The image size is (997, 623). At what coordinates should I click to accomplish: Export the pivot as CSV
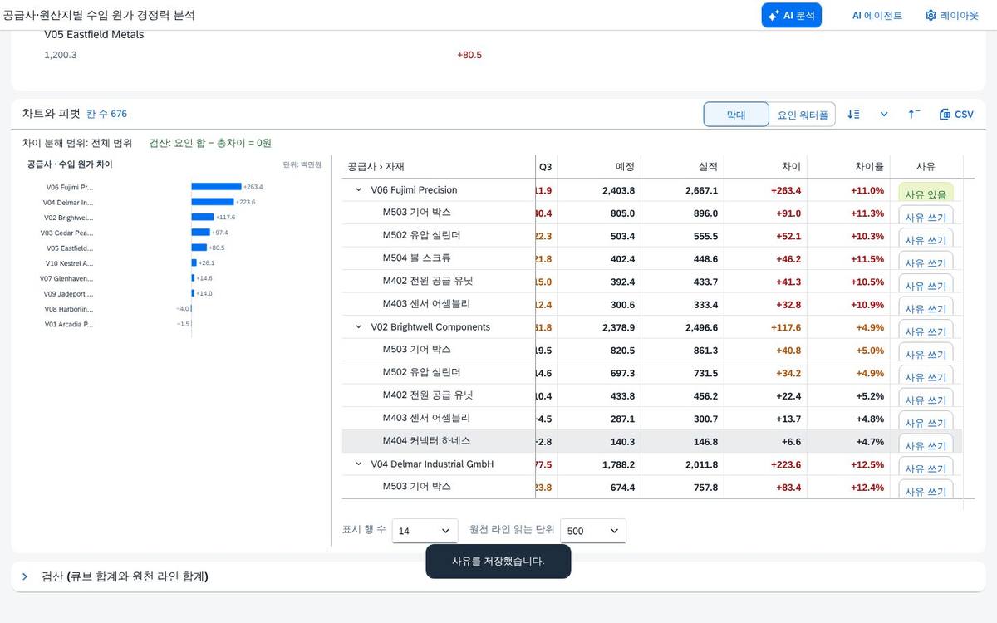(956, 115)
